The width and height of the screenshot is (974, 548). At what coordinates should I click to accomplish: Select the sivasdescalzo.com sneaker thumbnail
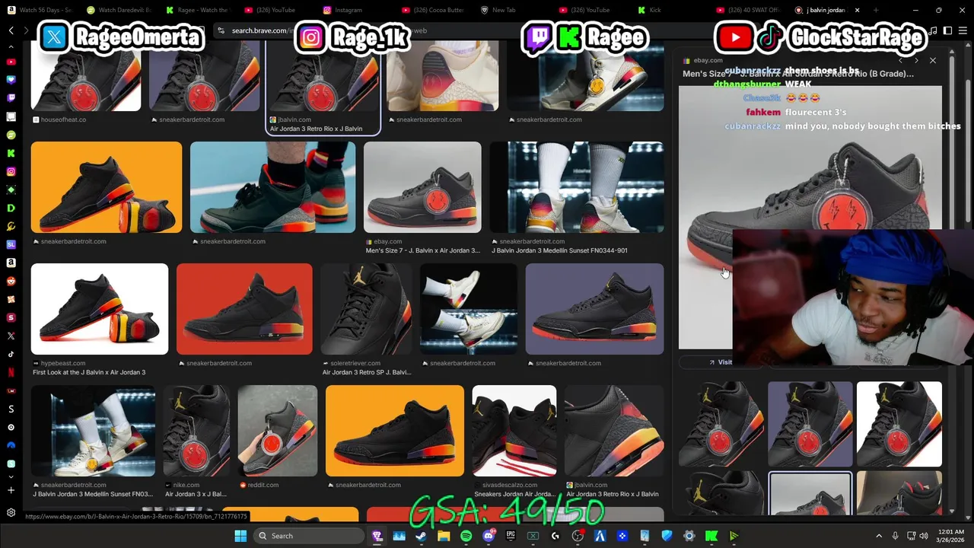tap(514, 431)
